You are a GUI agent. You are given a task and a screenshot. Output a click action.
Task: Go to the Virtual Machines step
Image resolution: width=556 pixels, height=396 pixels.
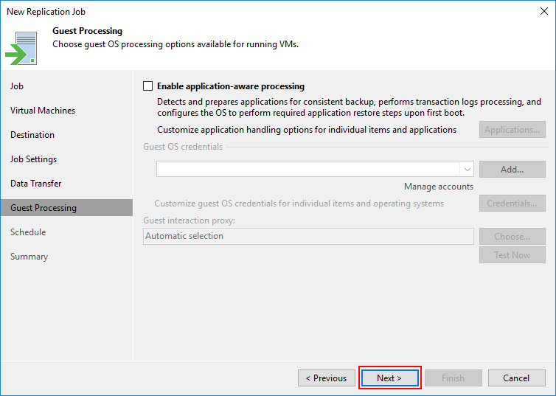(x=43, y=111)
